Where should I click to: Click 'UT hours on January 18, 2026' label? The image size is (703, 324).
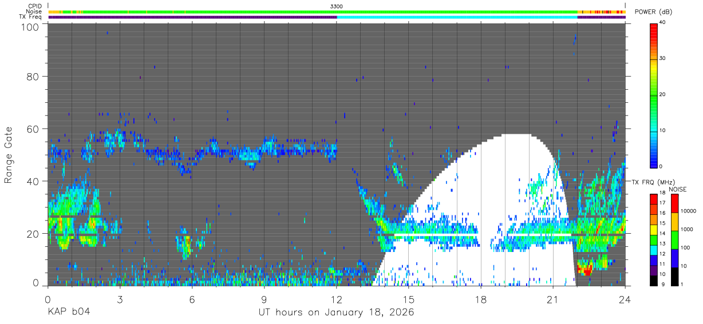click(x=337, y=313)
